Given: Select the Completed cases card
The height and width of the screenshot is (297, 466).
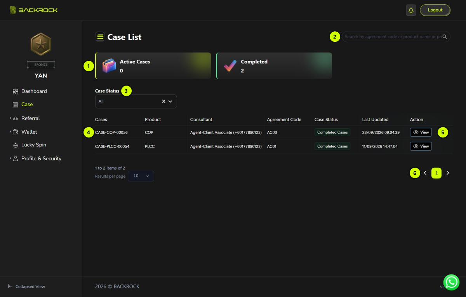Looking at the screenshot, I should 274,66.
